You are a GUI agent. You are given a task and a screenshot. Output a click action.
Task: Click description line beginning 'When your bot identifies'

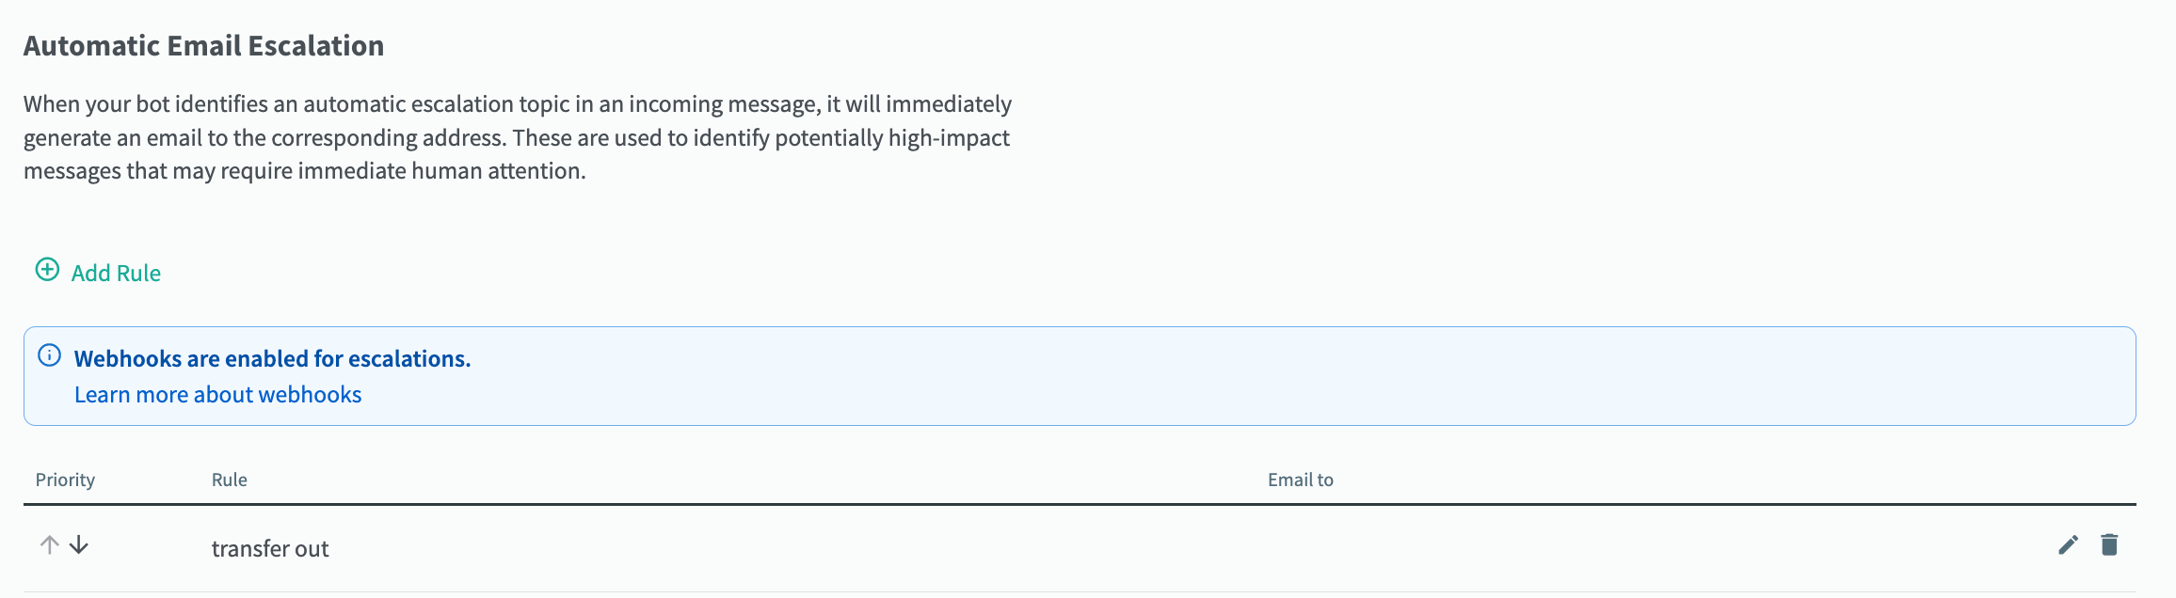tap(518, 103)
